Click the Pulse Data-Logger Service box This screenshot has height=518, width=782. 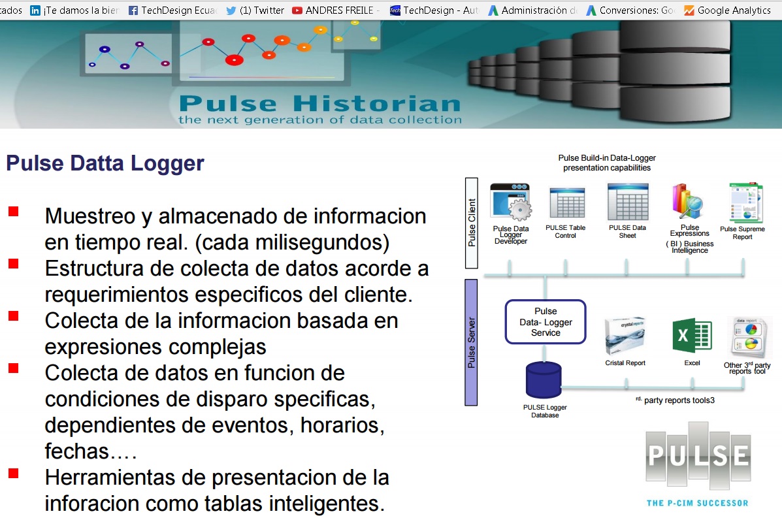[546, 322]
